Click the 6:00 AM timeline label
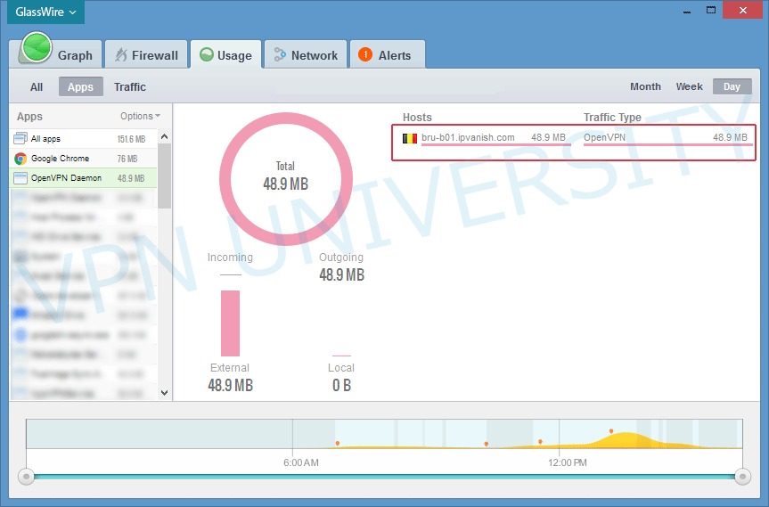Viewport: 769px width, 507px height. (x=301, y=462)
